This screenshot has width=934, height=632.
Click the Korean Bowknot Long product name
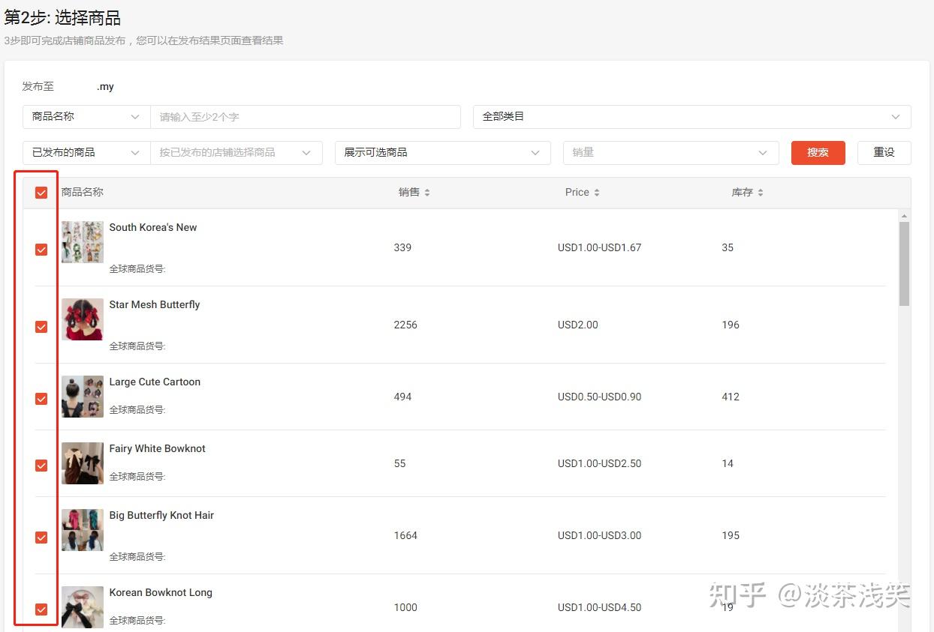tap(161, 593)
